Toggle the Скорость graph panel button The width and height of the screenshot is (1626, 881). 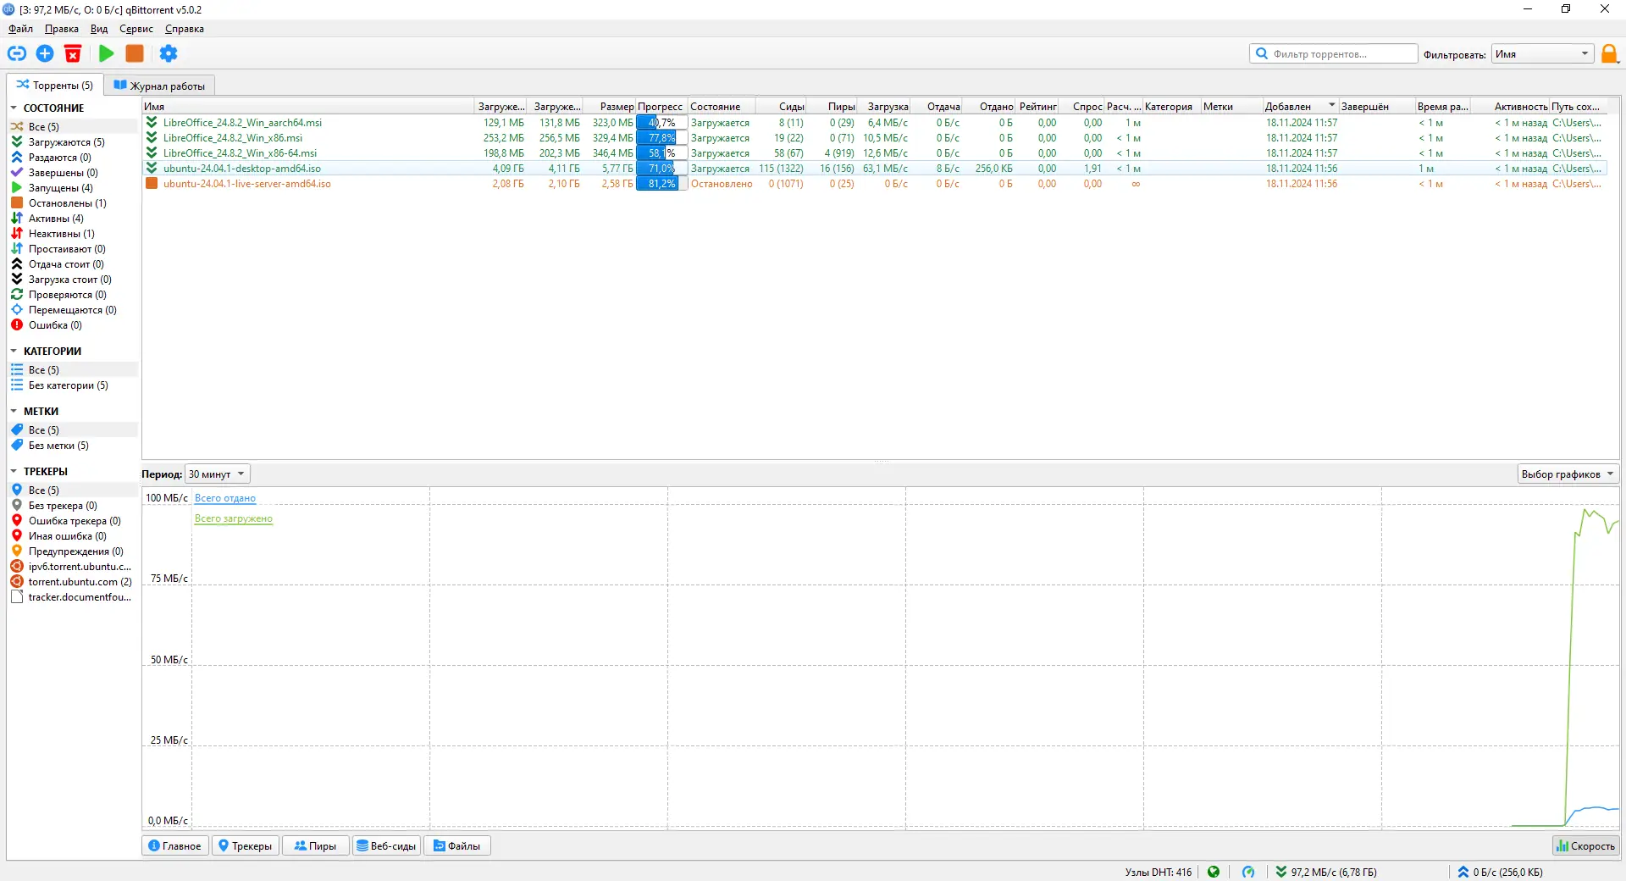[1585, 845]
